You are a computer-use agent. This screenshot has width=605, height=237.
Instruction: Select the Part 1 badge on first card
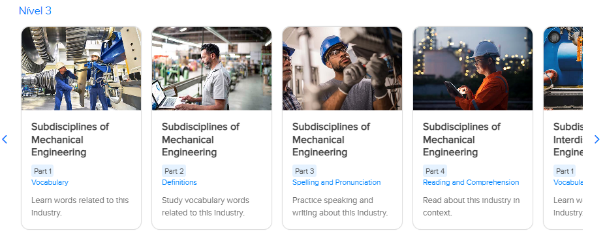coord(43,171)
